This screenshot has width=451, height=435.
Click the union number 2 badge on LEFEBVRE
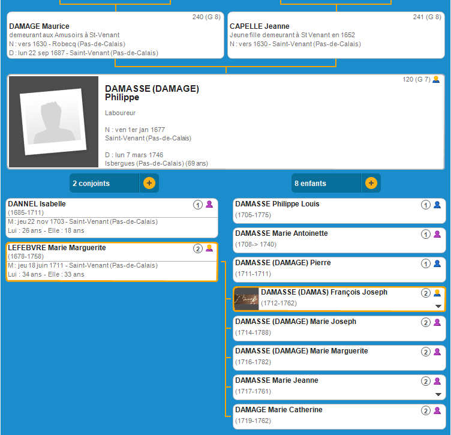197,248
